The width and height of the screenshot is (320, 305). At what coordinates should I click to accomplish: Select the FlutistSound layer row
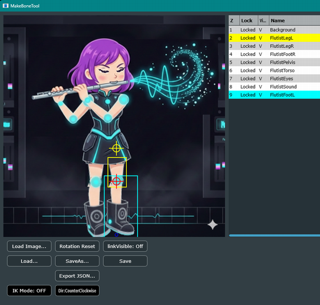point(283,87)
